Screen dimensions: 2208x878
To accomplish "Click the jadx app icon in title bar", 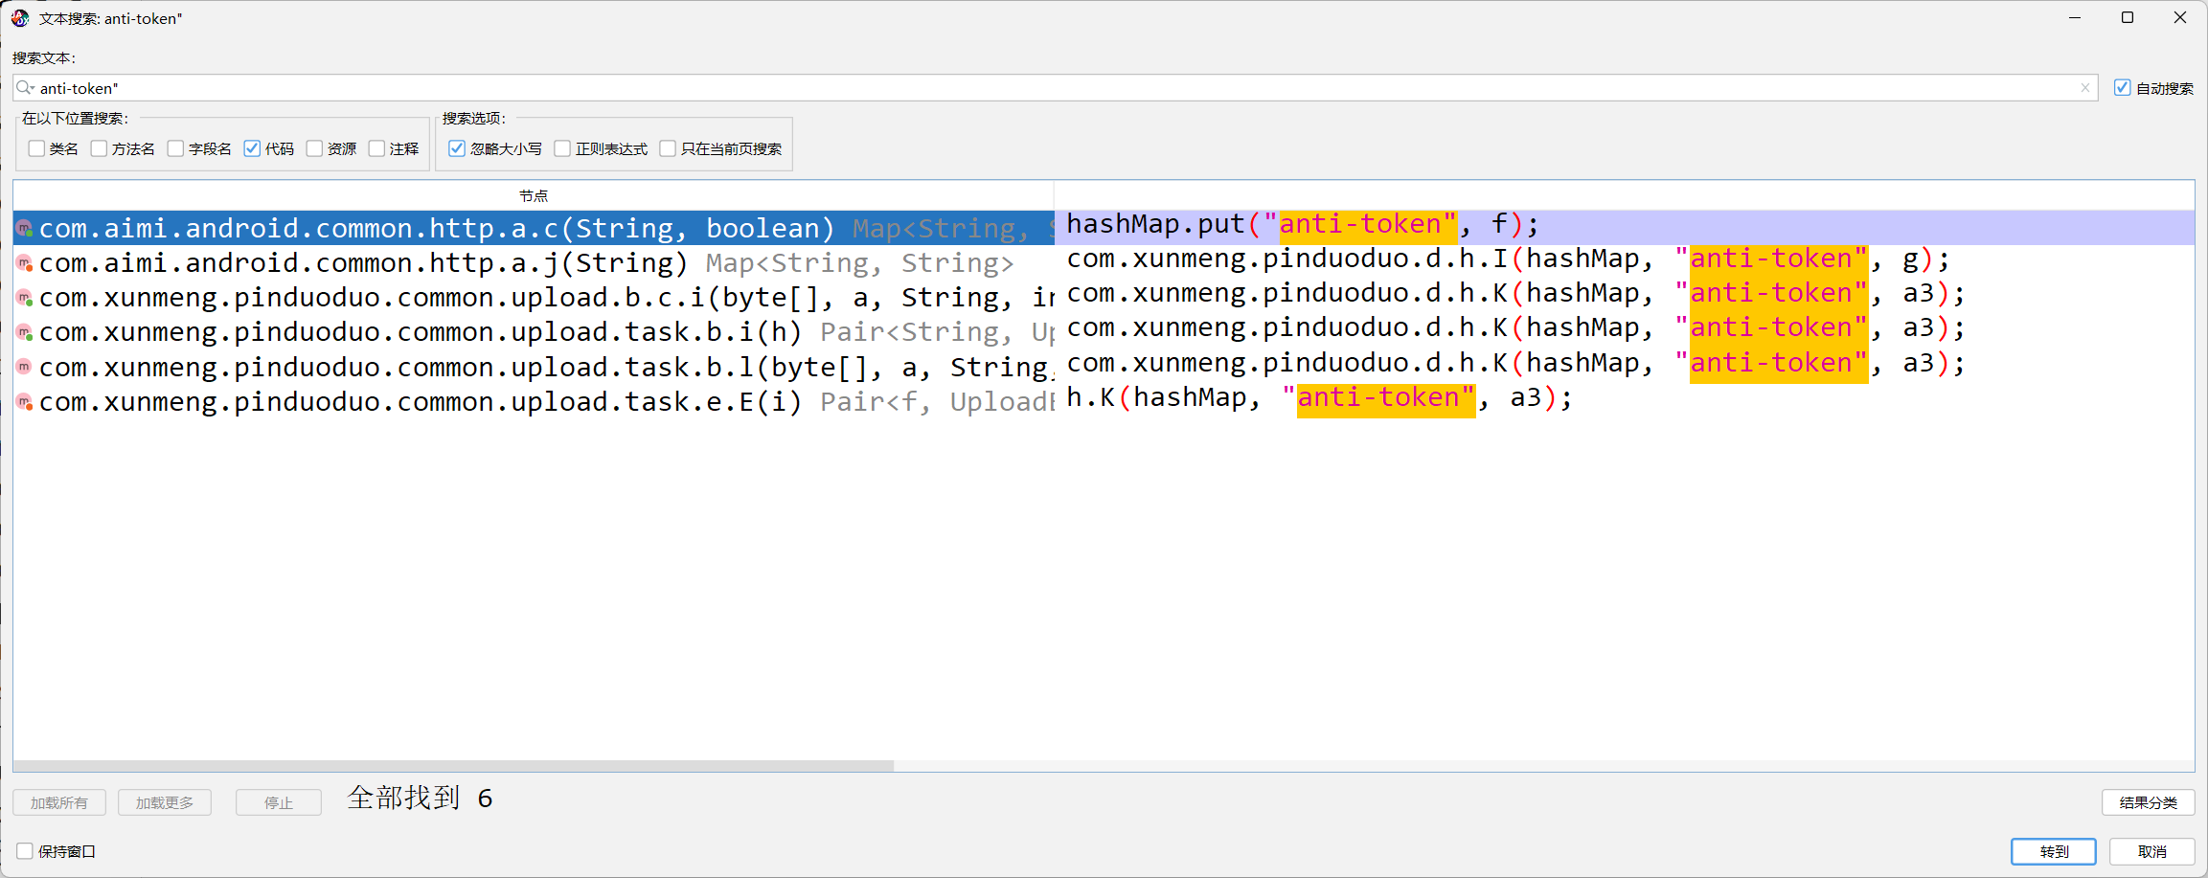I will click(x=20, y=17).
